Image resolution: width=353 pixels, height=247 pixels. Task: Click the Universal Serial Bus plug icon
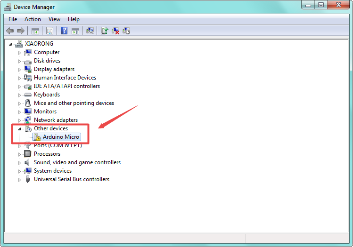click(28, 179)
